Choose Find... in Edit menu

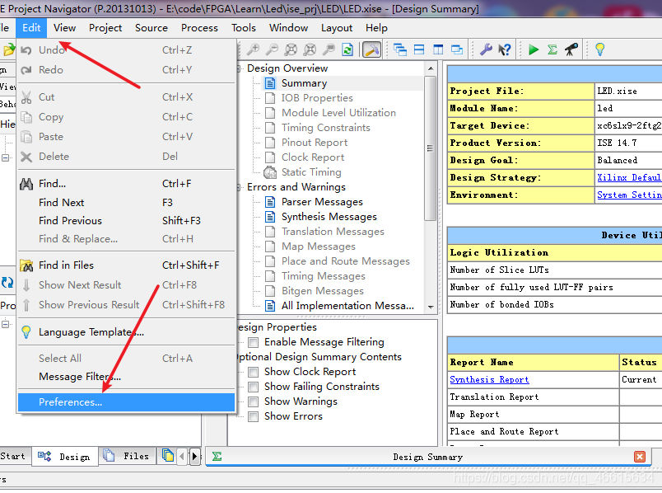(126, 184)
